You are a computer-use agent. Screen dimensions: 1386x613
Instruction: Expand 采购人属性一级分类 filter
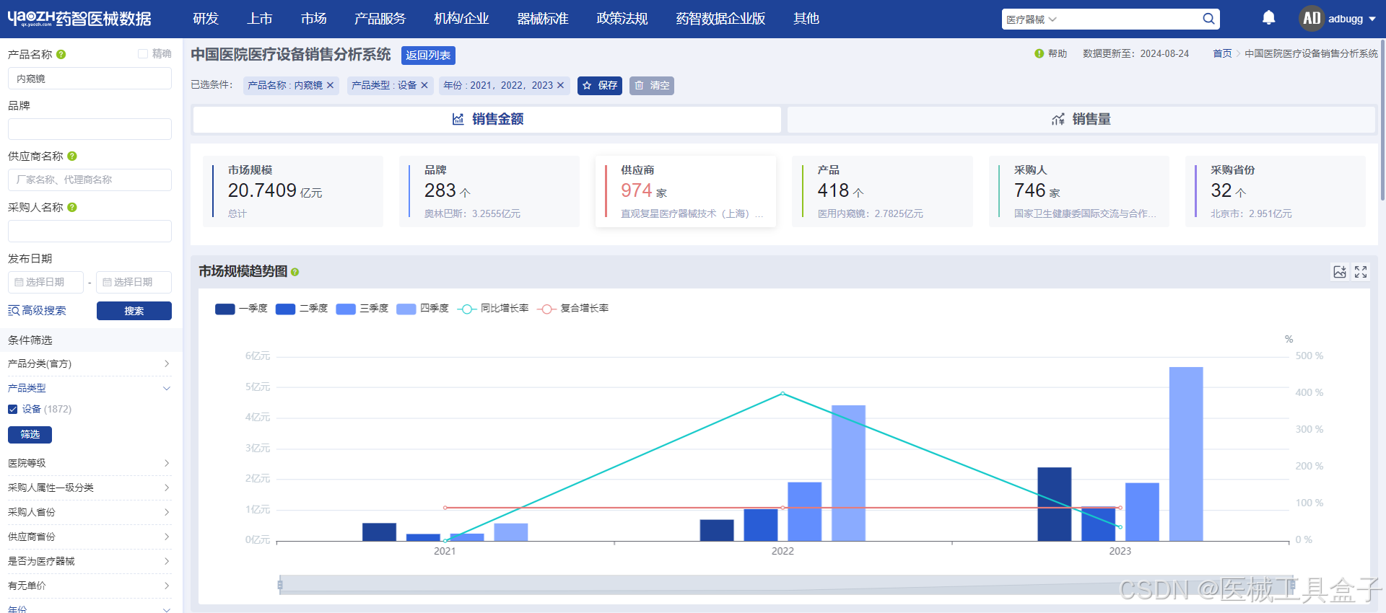(90, 488)
